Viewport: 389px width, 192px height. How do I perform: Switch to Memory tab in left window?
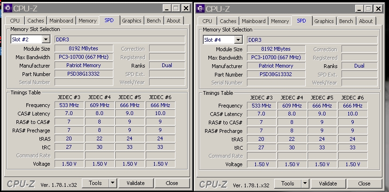coord(87,21)
